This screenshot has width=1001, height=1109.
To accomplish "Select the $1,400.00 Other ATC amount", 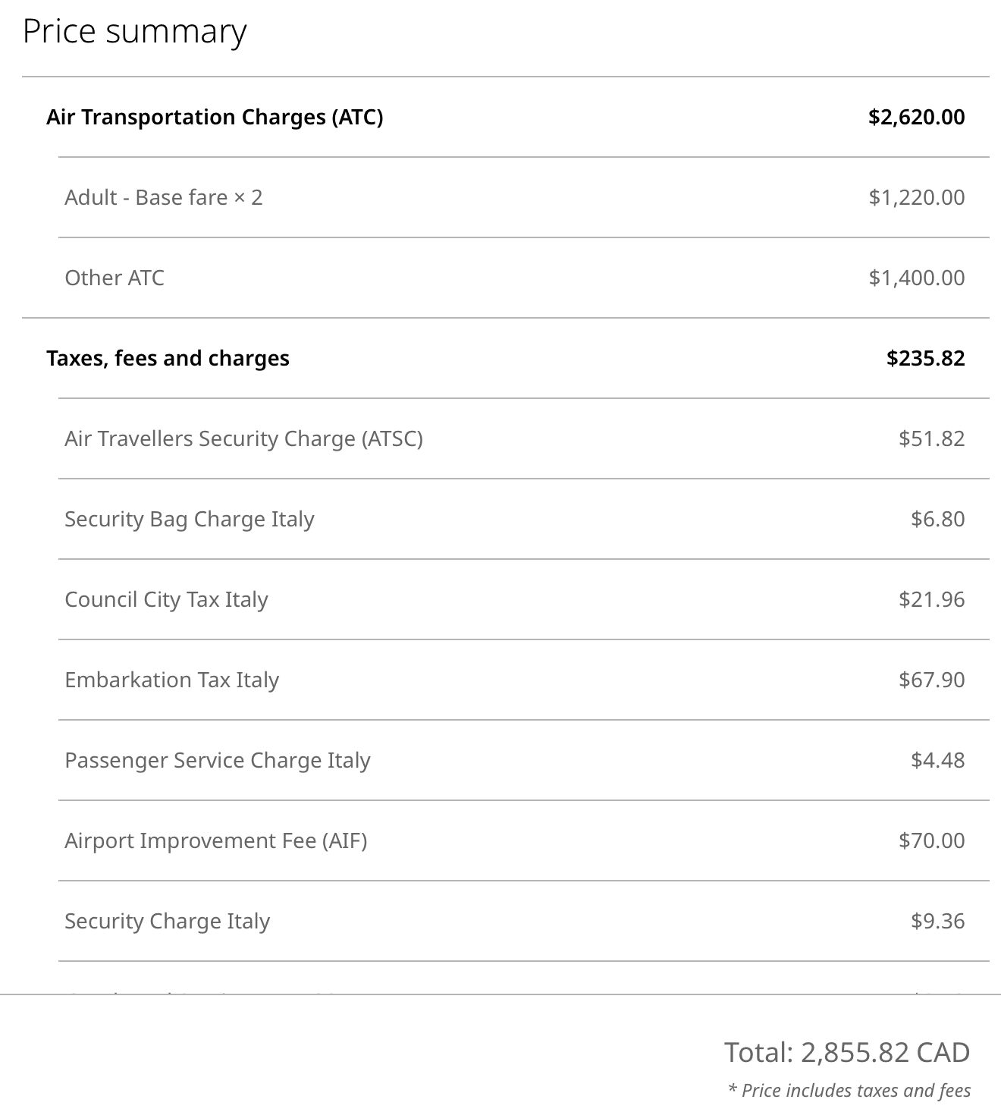I will [x=916, y=278].
